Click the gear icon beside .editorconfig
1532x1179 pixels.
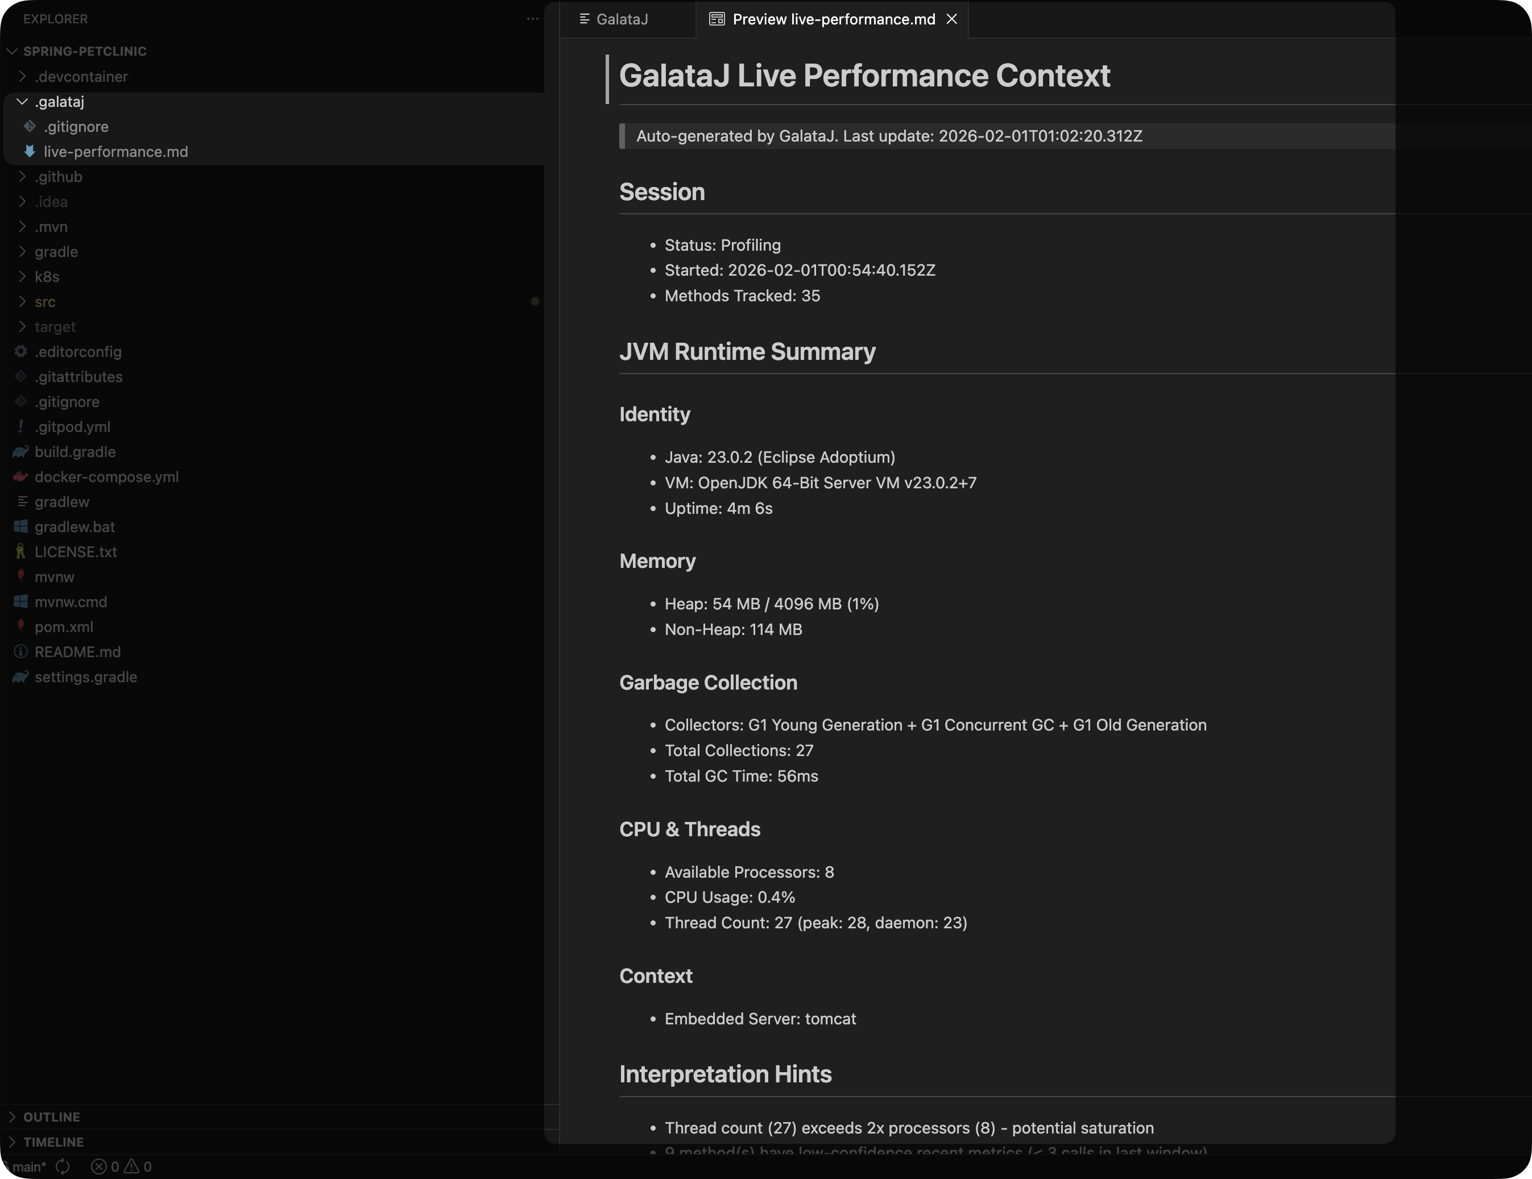20,352
